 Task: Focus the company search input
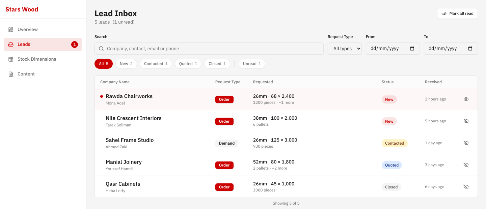coord(209,49)
